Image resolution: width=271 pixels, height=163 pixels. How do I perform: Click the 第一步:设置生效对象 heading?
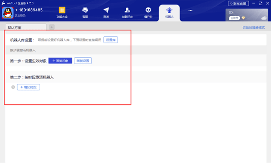[x=28, y=61]
